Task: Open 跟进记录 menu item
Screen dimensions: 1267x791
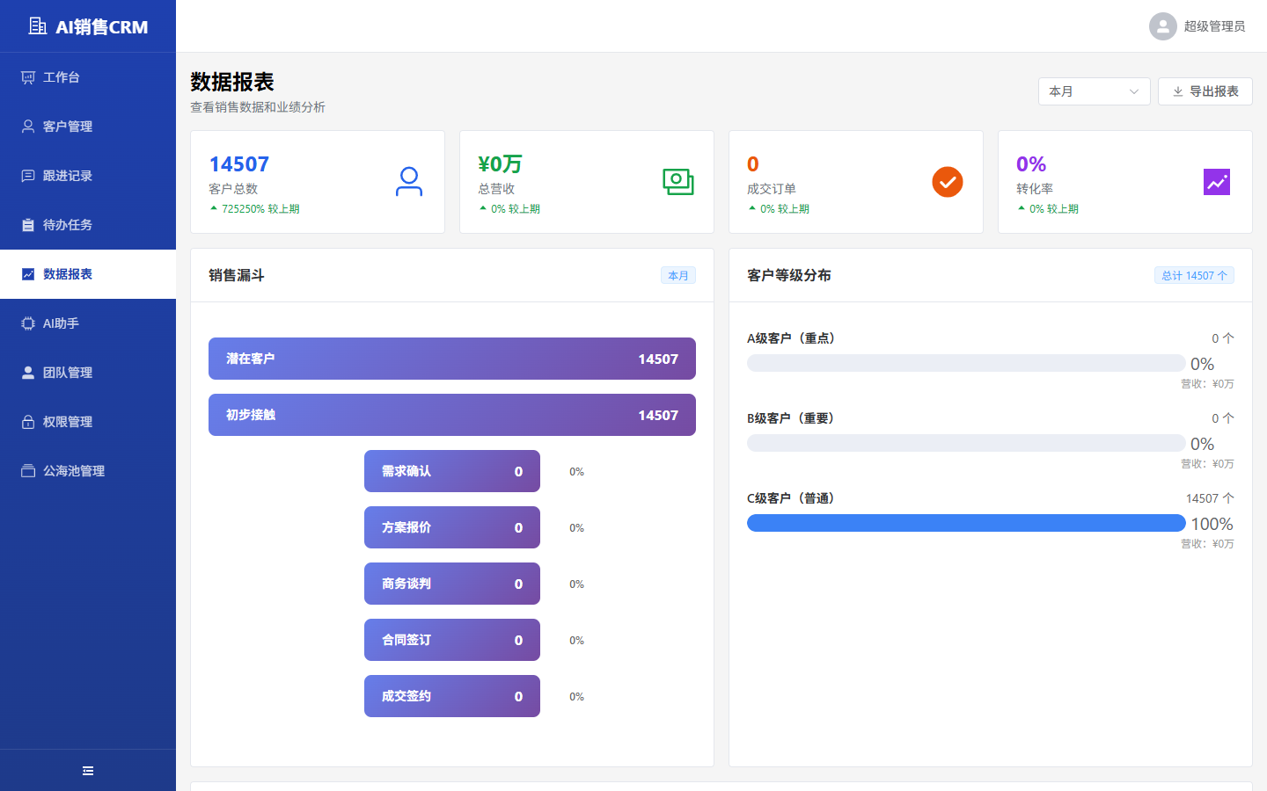Action: (x=88, y=176)
